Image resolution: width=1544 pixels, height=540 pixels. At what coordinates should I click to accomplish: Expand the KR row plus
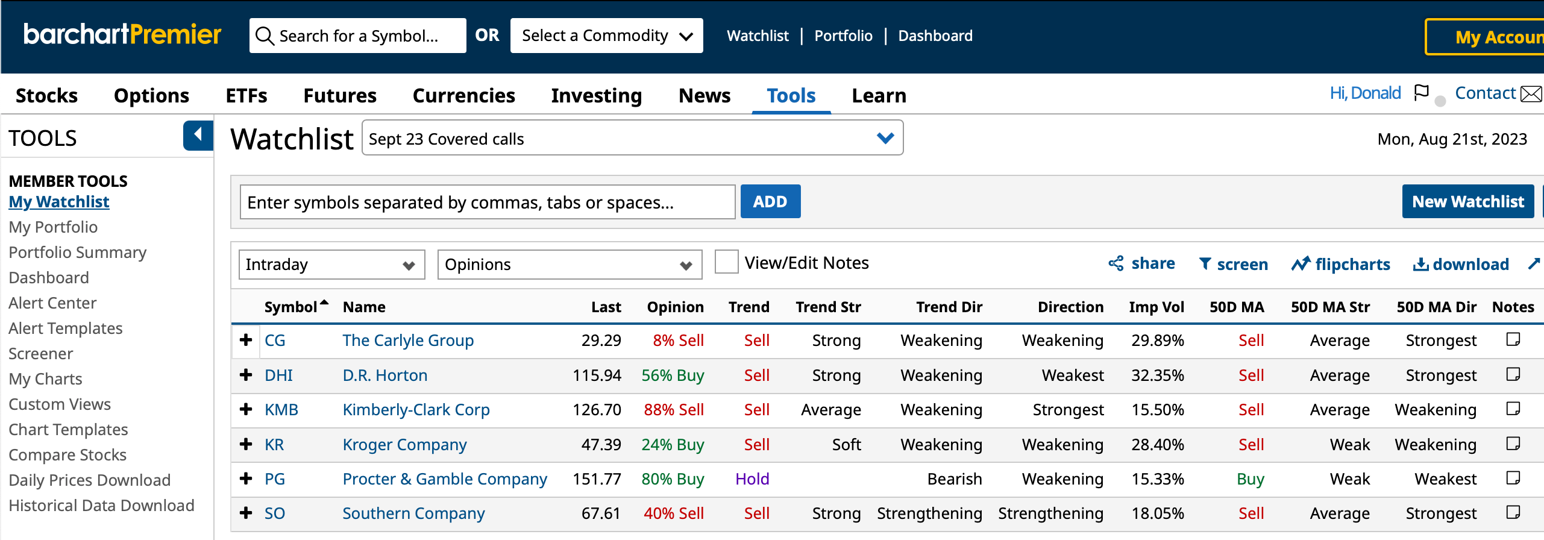coord(245,444)
